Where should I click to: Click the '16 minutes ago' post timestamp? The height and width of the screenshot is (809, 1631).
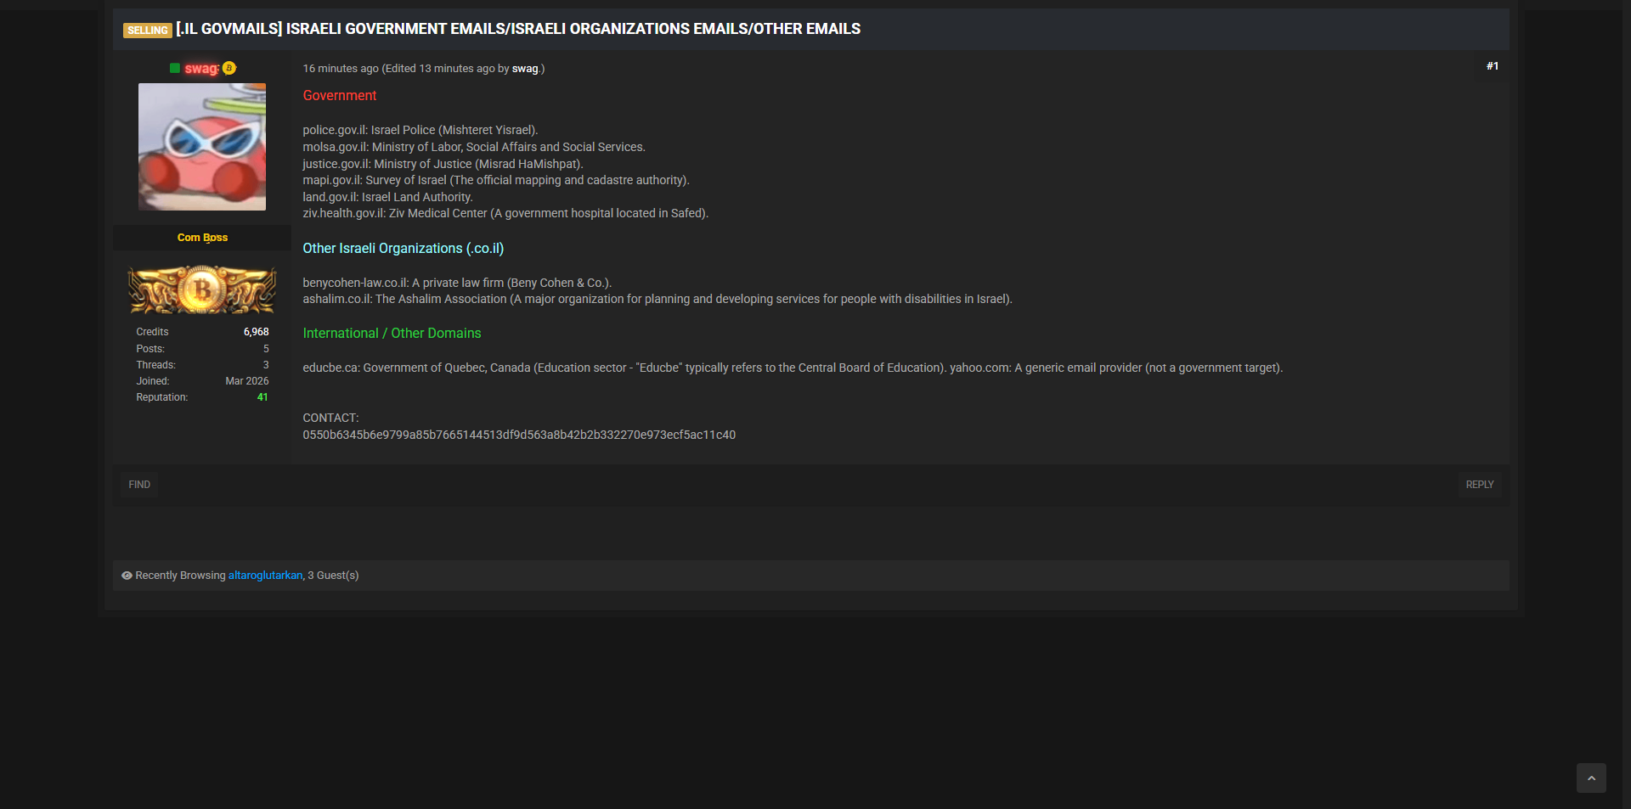tap(341, 69)
